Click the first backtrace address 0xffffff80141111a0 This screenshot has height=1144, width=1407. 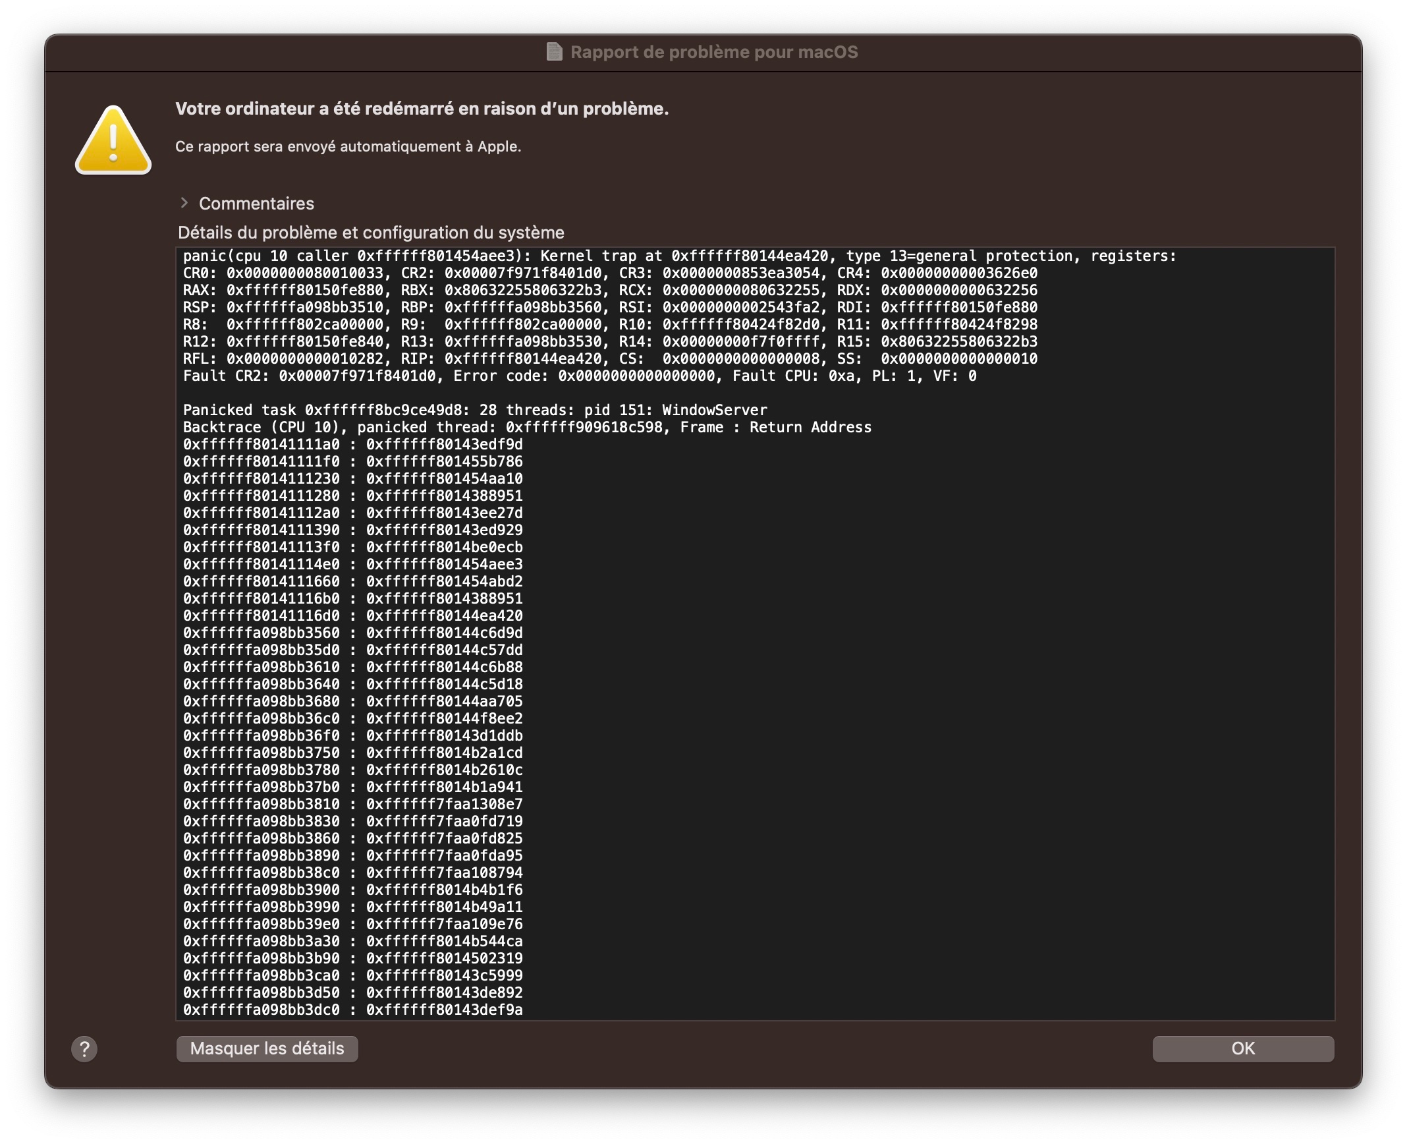[x=262, y=444]
